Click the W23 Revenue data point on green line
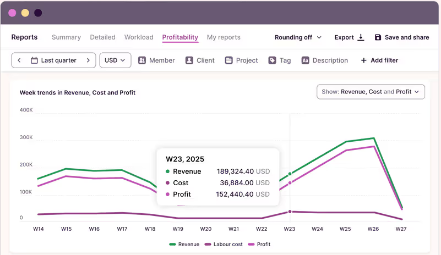The height and width of the screenshot is (255, 441). (290, 174)
